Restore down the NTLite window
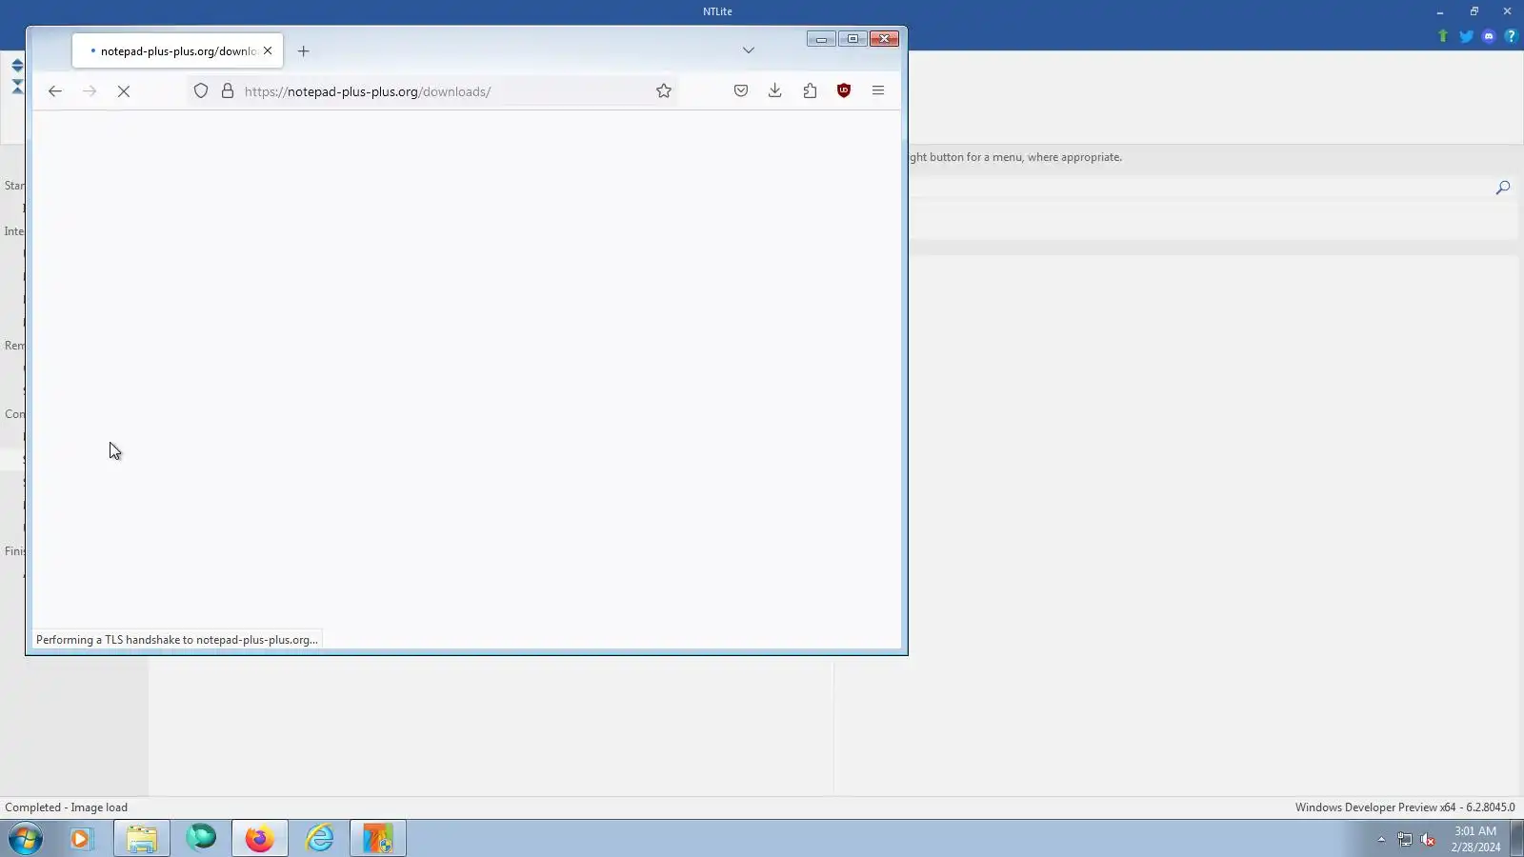The height and width of the screenshot is (857, 1524). (1474, 11)
